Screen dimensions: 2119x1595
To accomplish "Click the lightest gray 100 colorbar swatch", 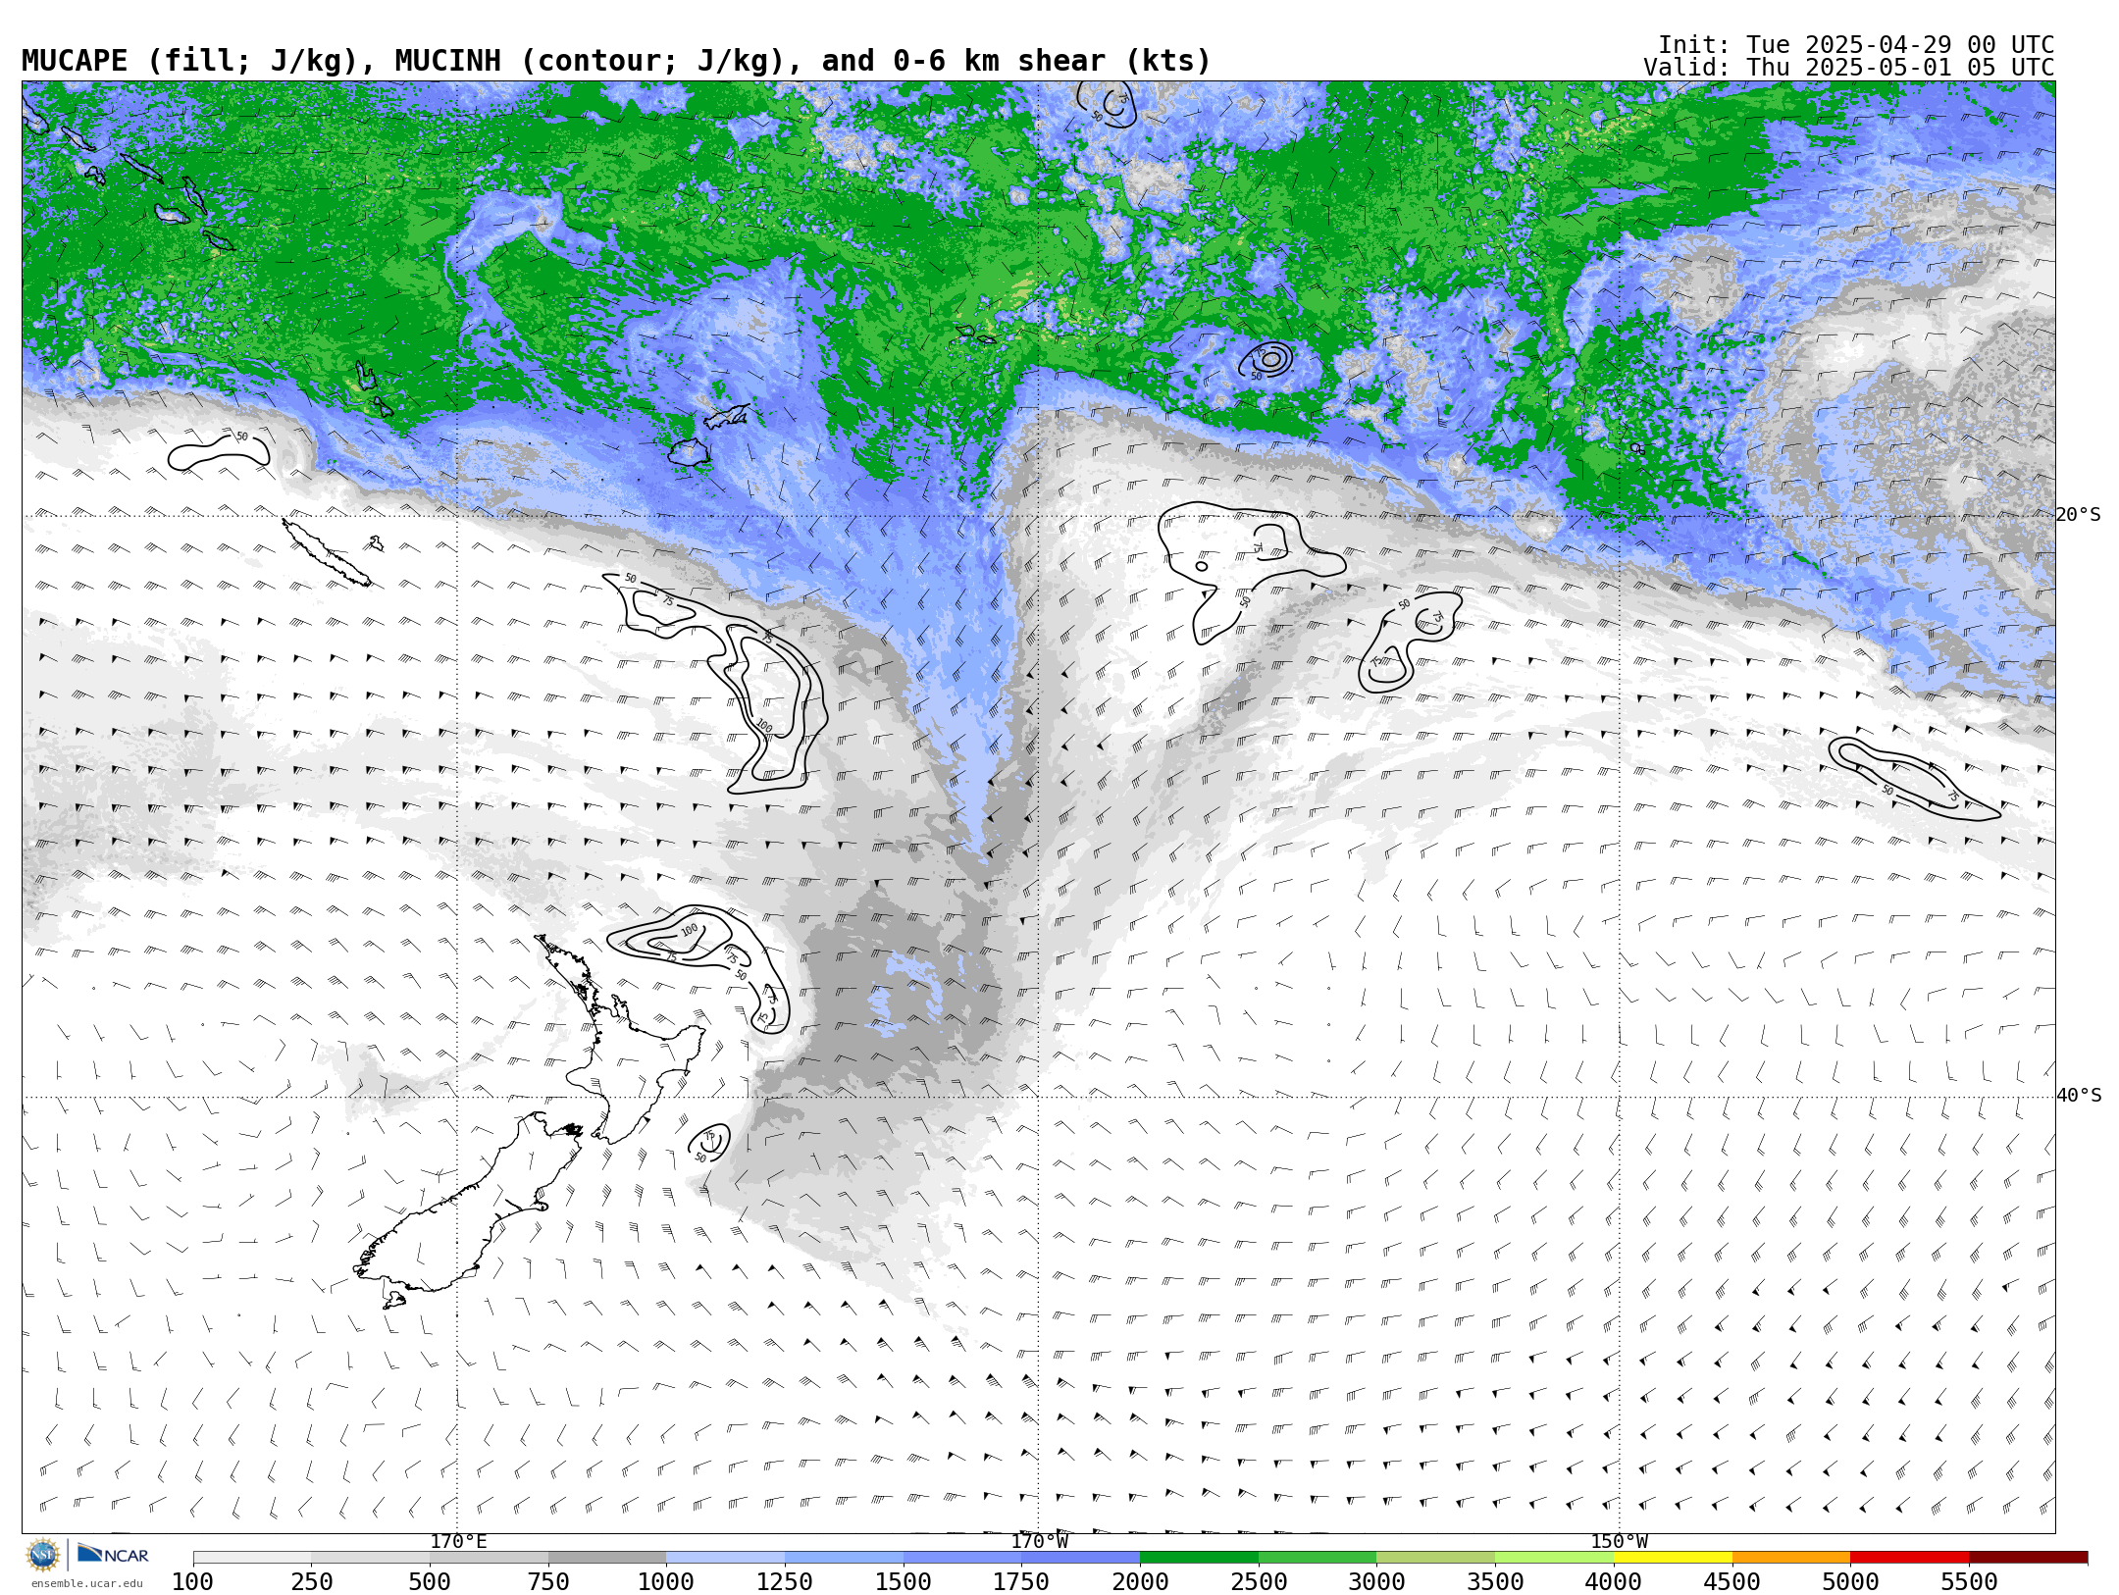I will [252, 1557].
